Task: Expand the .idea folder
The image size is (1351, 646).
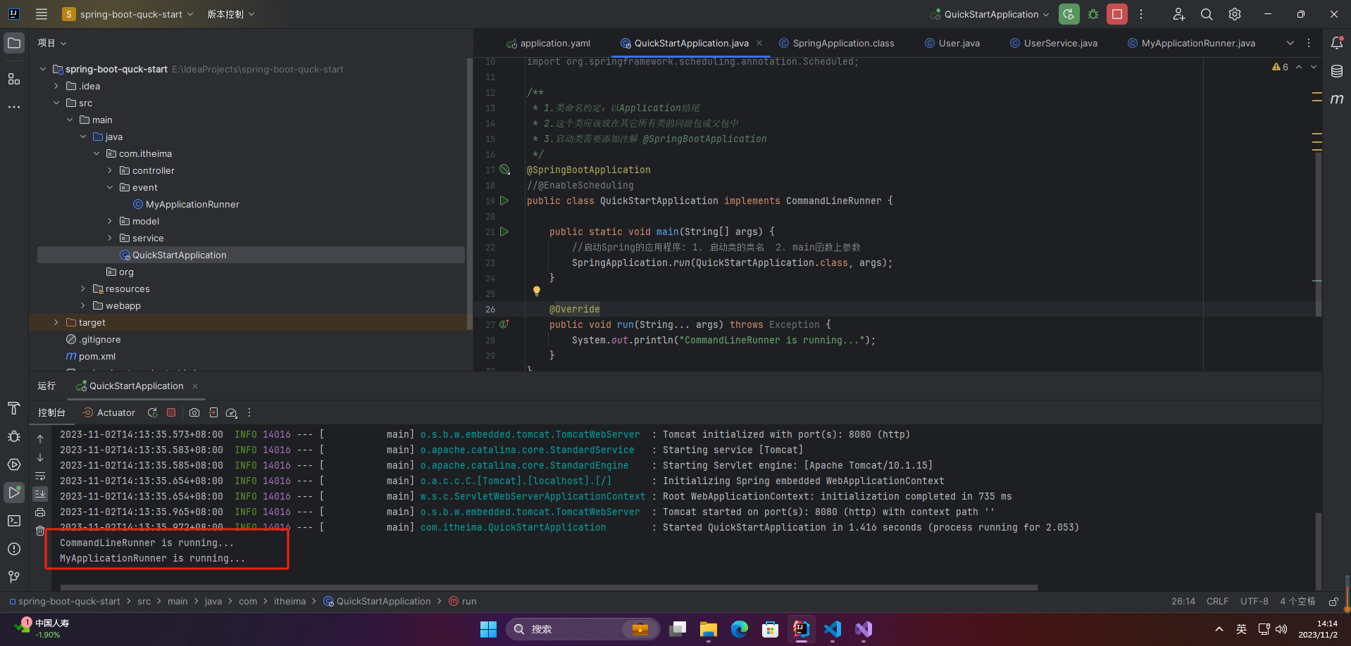Action: (x=56, y=86)
